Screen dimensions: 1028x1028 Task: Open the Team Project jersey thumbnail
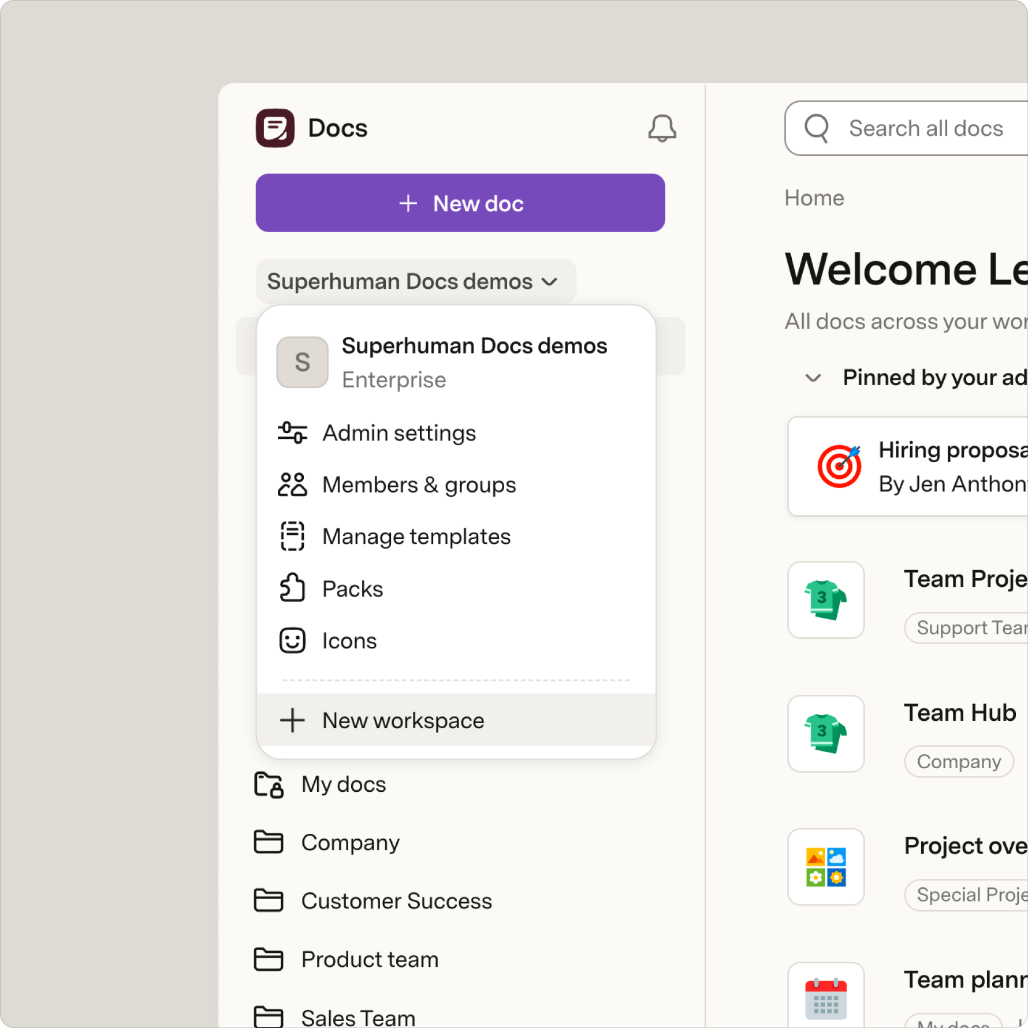tap(826, 600)
